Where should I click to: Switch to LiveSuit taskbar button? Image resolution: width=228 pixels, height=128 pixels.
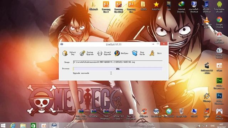tap(54, 125)
